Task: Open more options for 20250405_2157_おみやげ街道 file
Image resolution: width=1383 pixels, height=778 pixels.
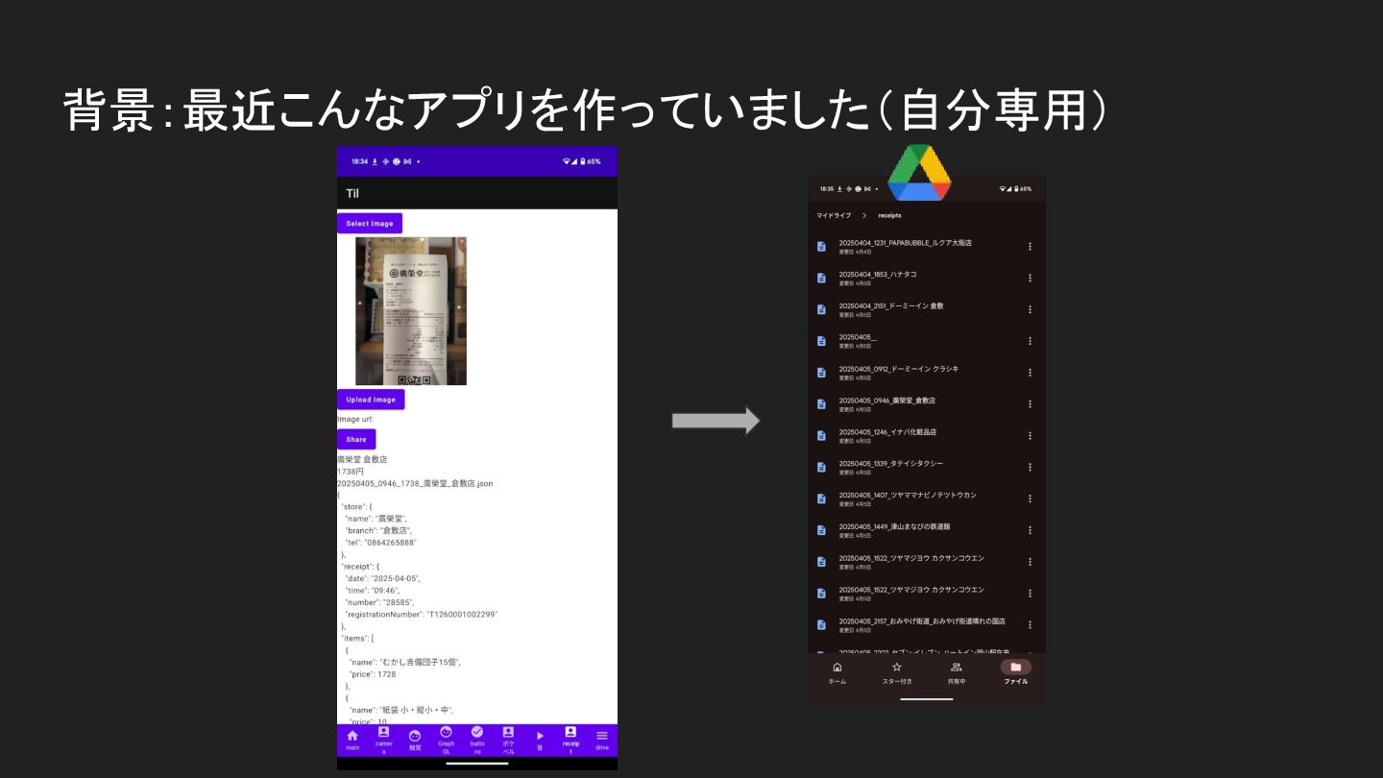Action: pos(1030,624)
